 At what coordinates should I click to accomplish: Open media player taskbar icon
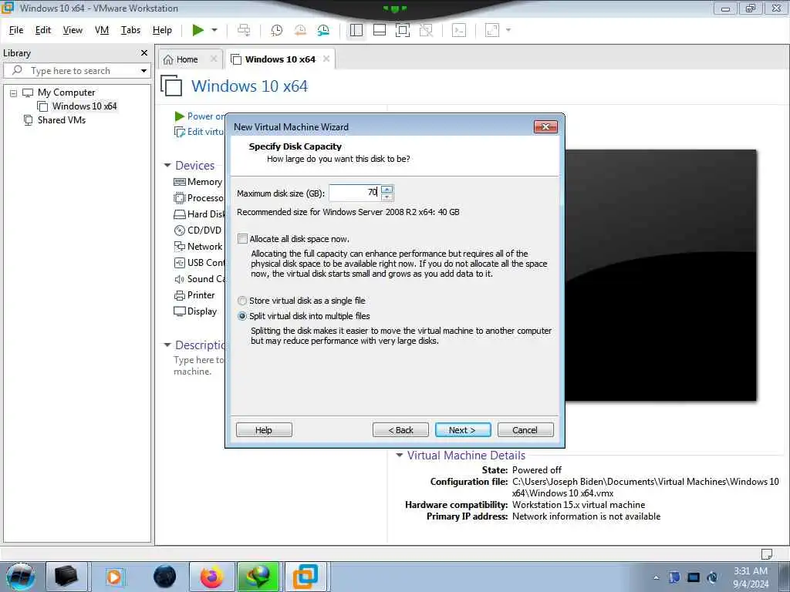click(114, 577)
